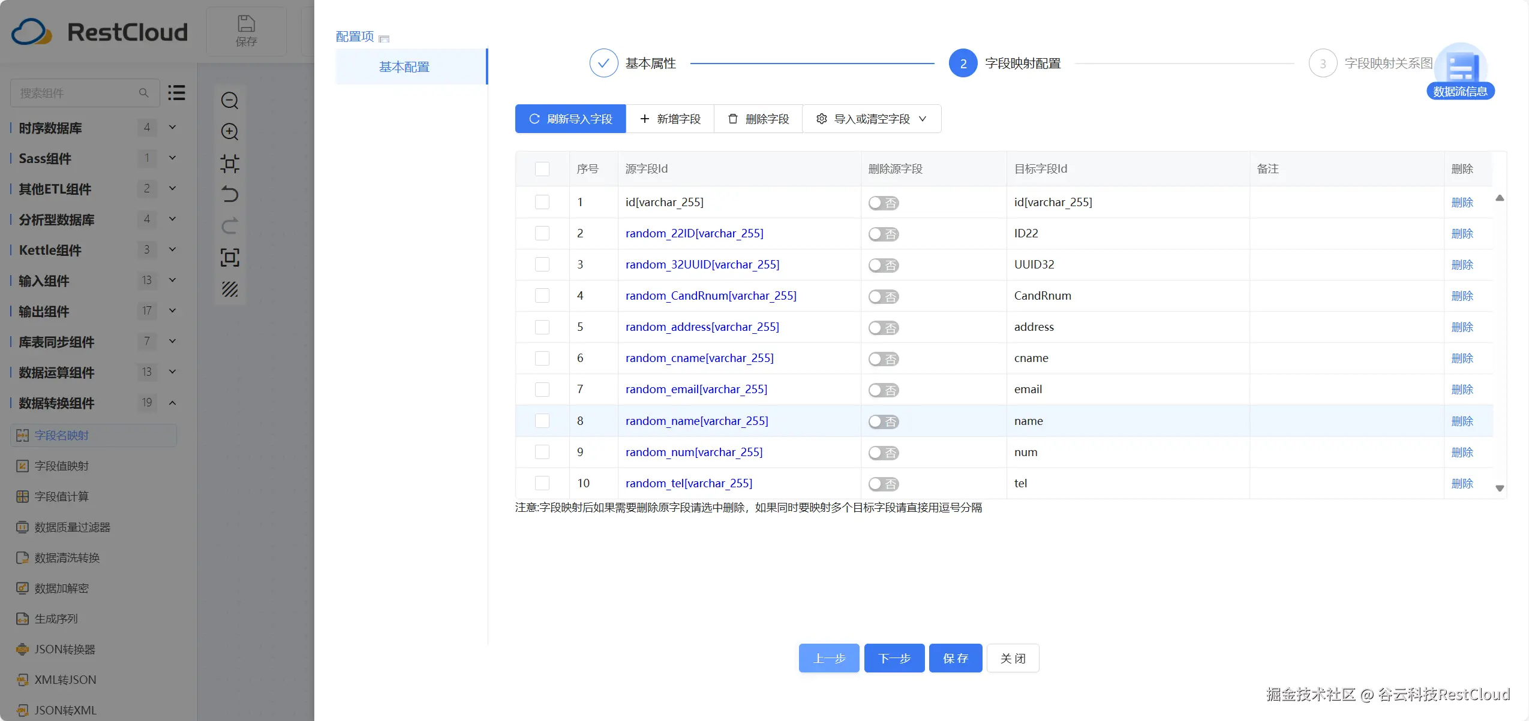Select the JSON转换器 component
Viewport: 1529px width, 721px height.
tap(56, 650)
